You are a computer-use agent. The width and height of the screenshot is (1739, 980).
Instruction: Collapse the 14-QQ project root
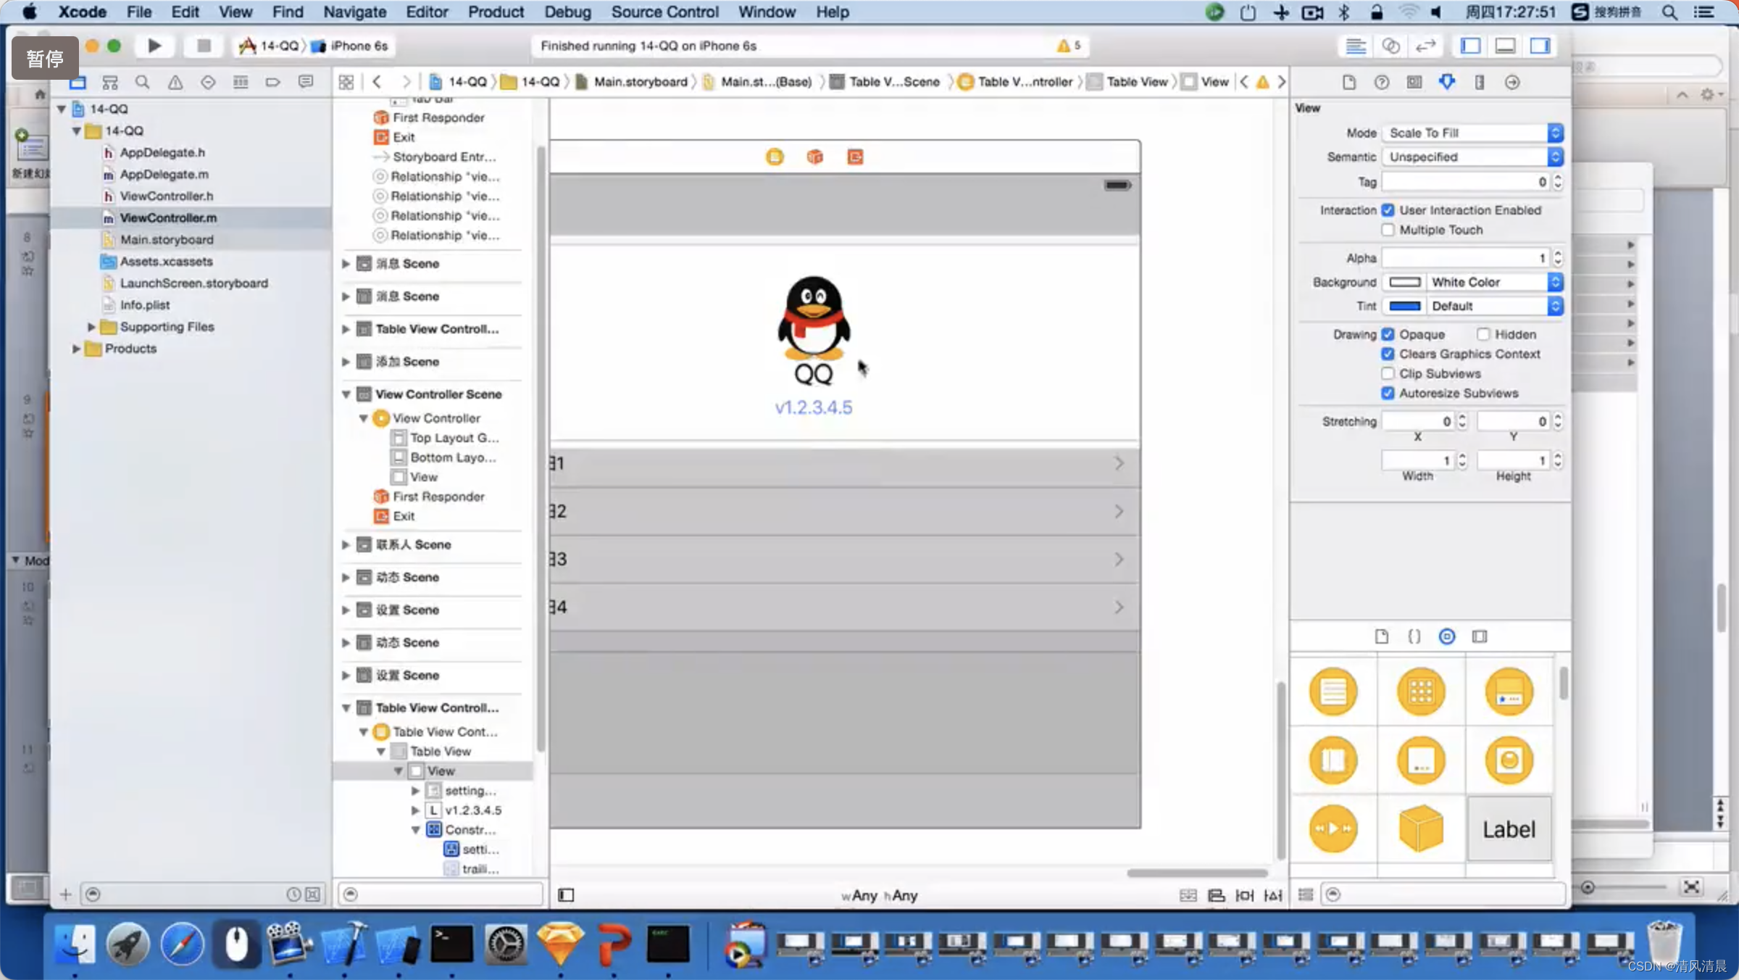pyautogui.click(x=62, y=109)
